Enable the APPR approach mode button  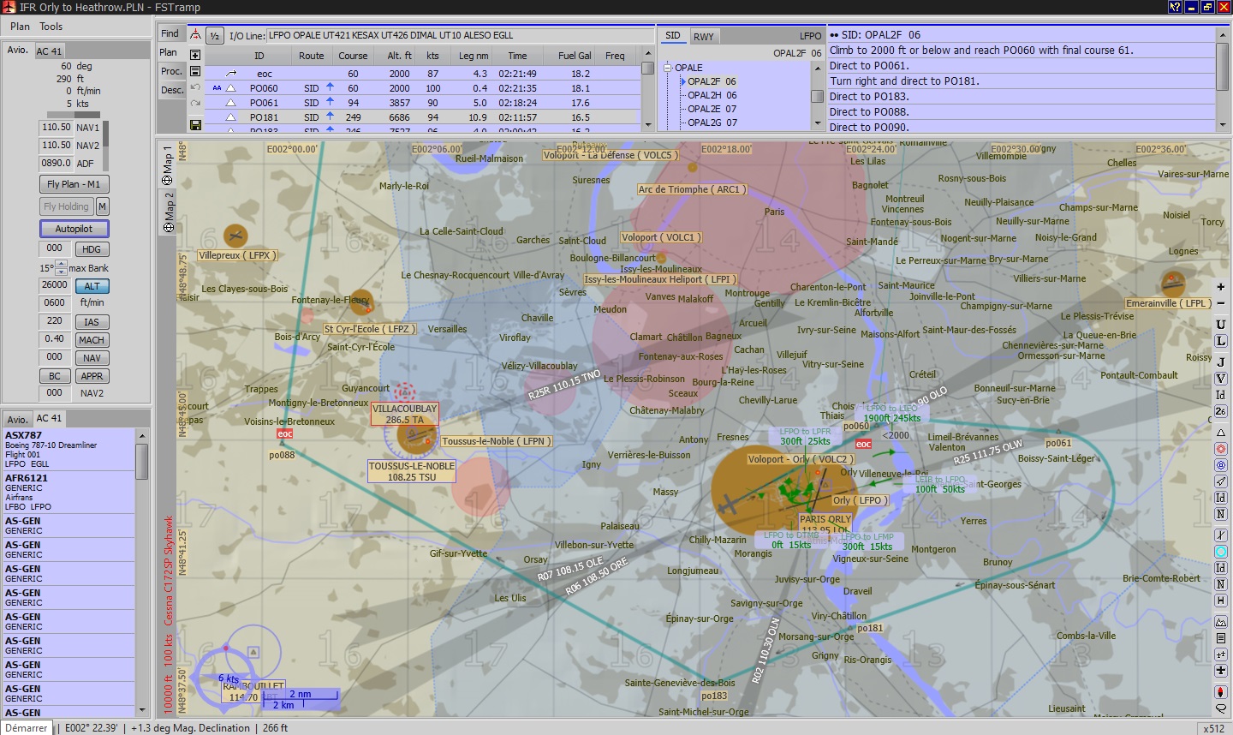click(92, 376)
